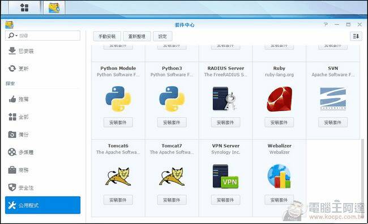Install the VPN Server package

pos(225,200)
